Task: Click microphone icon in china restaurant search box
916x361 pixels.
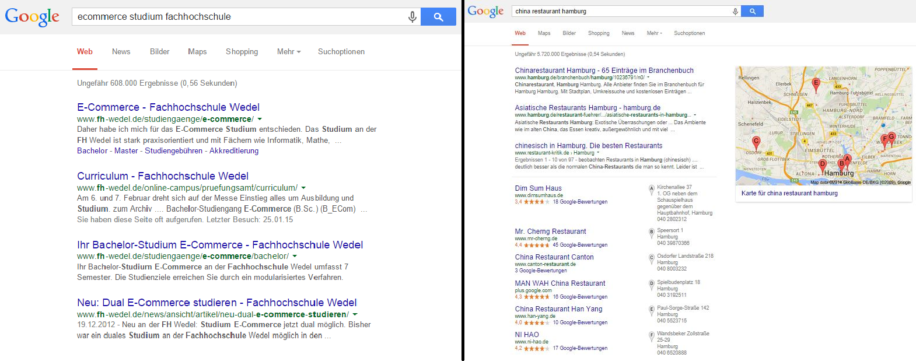Action: (735, 11)
